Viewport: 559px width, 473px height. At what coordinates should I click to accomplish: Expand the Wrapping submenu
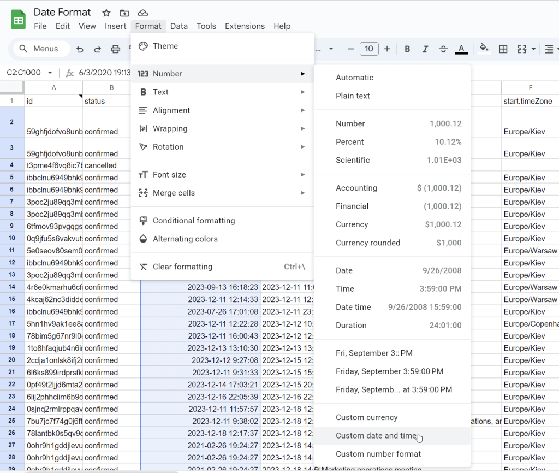click(x=223, y=128)
